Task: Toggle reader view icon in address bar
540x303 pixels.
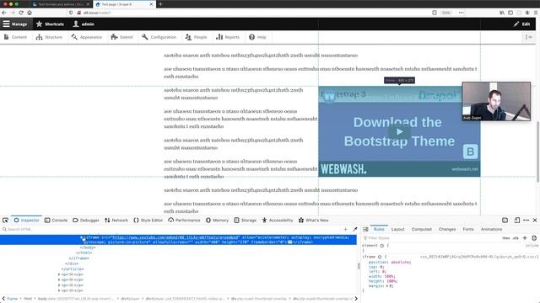Action: 435,13
